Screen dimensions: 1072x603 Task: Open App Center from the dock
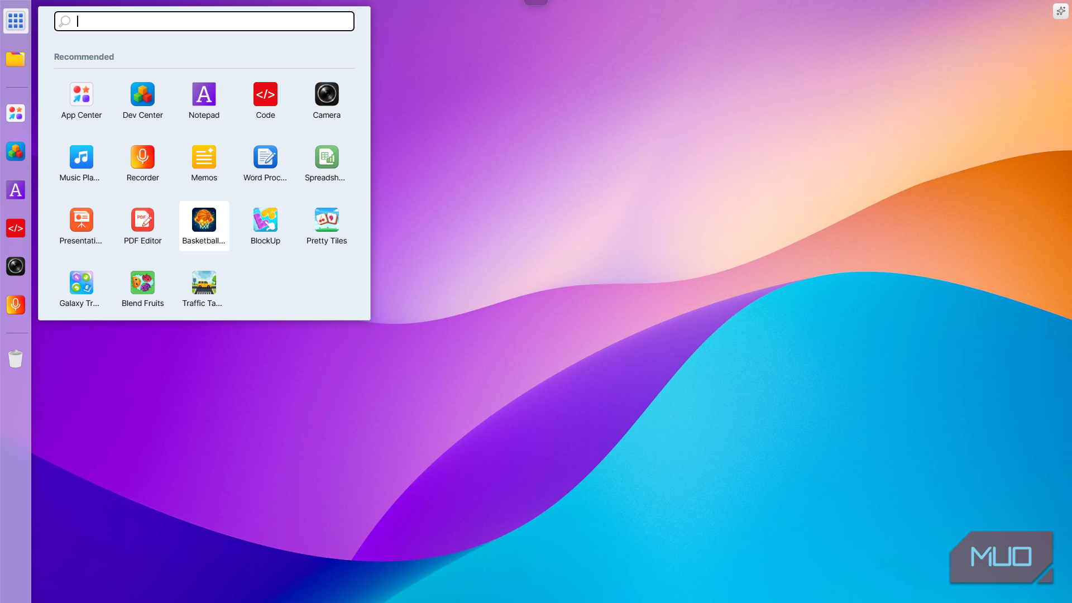click(16, 113)
